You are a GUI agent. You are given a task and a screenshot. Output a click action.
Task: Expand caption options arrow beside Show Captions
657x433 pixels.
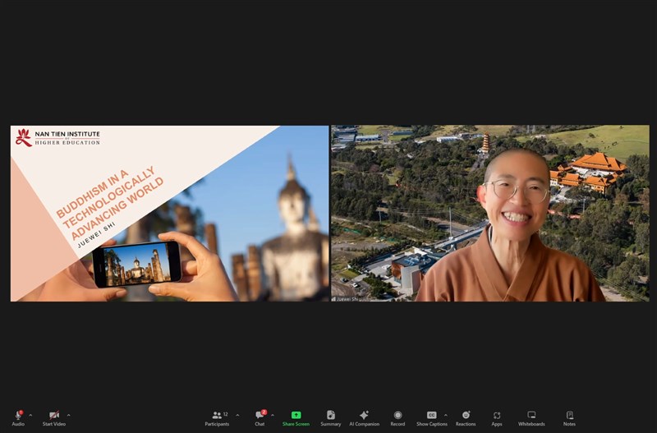446,415
